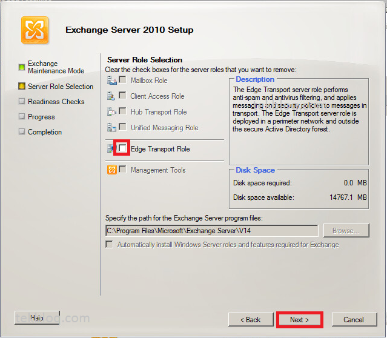The width and height of the screenshot is (387, 338).
Task: Click the Management Tools label
Action: [158, 170]
